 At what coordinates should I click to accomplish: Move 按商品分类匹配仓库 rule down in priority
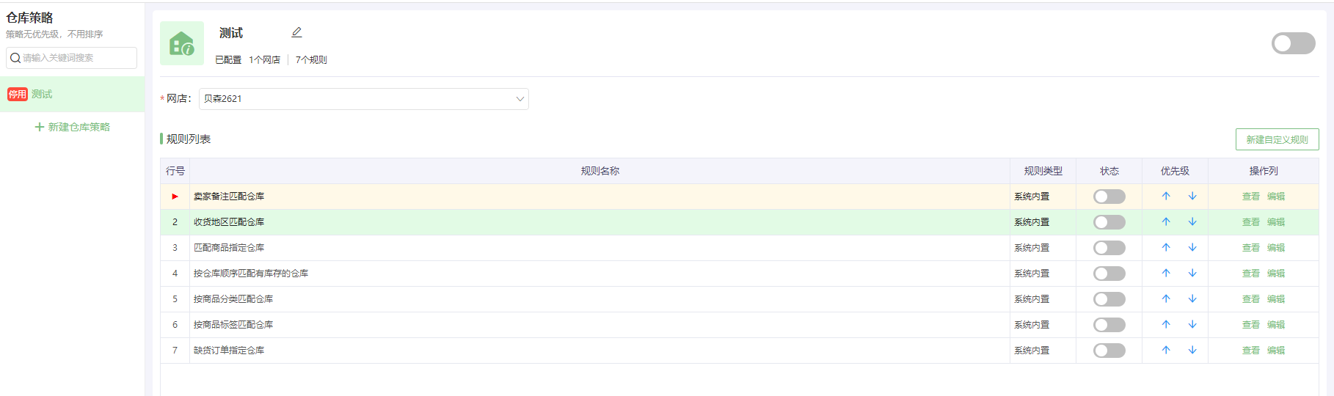(x=1192, y=298)
